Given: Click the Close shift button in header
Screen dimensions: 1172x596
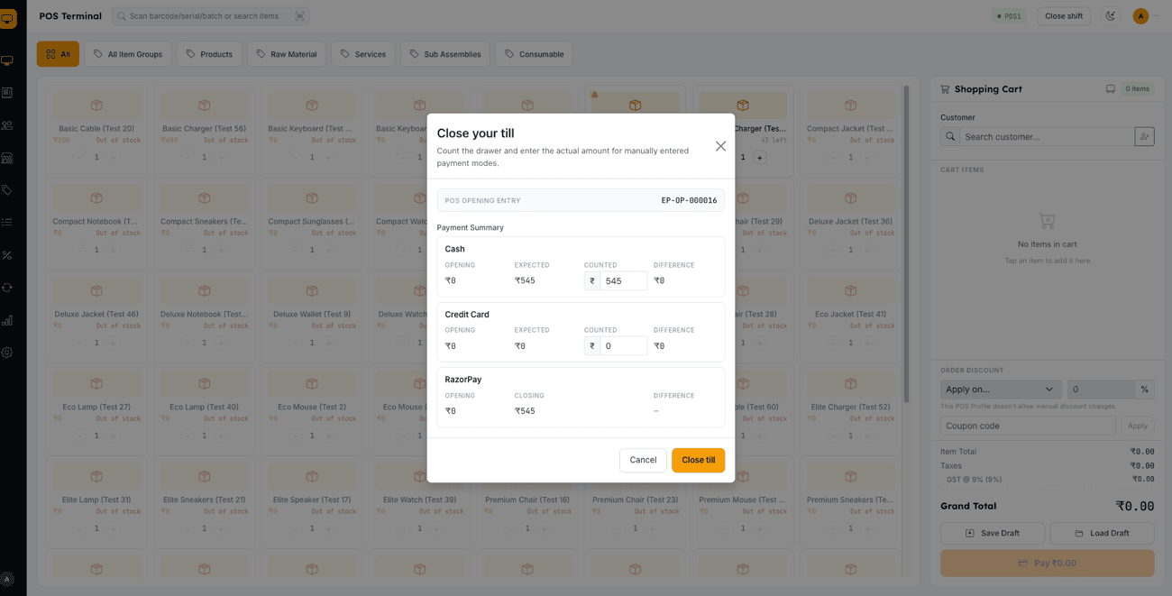Looking at the screenshot, I should [x=1064, y=16].
